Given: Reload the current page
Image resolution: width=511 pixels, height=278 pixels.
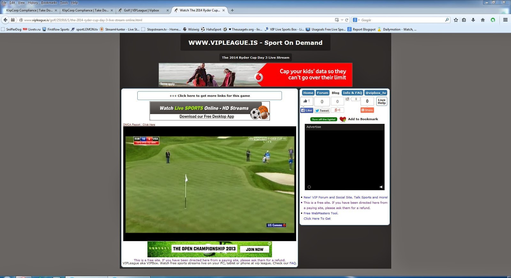Looking at the screenshot, I should point(347,20).
